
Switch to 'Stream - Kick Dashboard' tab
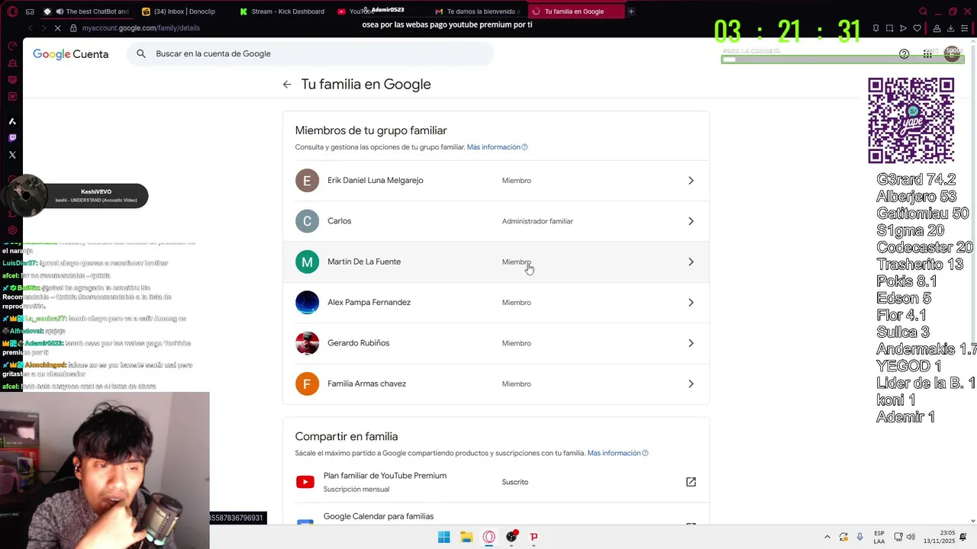click(282, 11)
